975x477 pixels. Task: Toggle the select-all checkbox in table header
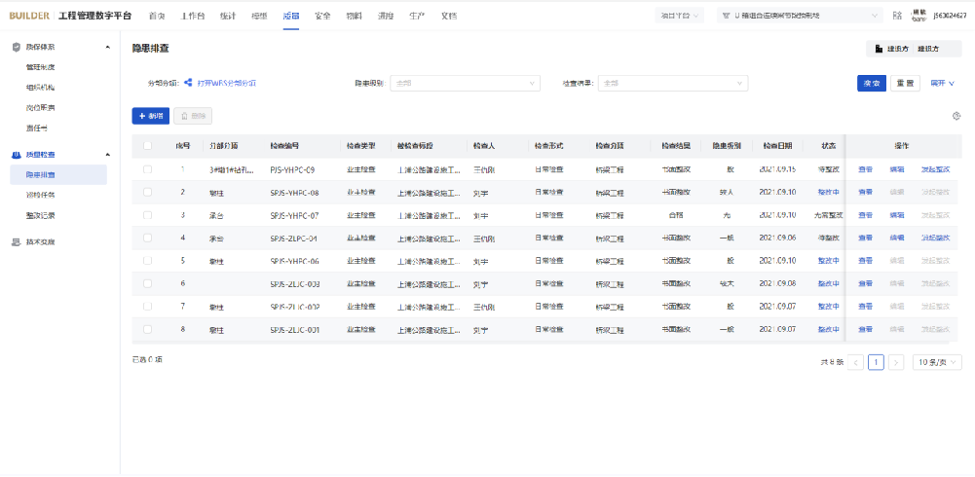point(147,146)
